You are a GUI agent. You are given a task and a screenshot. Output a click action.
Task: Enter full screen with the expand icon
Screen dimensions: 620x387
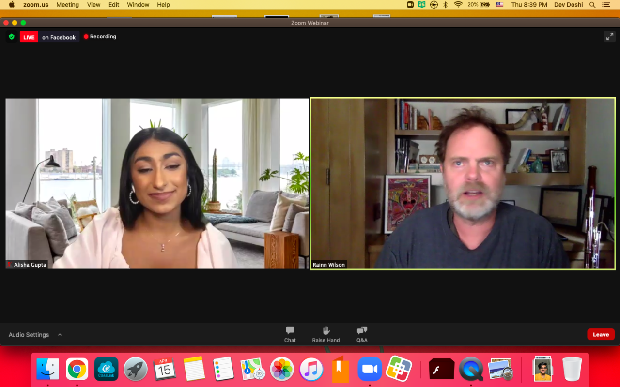[x=609, y=37]
